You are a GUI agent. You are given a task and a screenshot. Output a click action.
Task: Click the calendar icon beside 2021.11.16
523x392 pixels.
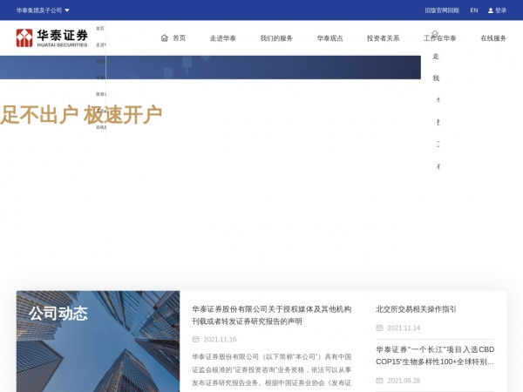click(x=195, y=340)
